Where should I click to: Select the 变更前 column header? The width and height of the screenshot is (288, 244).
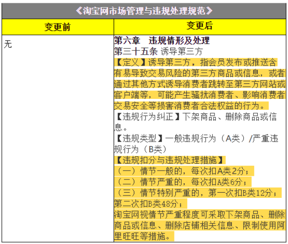(58, 27)
